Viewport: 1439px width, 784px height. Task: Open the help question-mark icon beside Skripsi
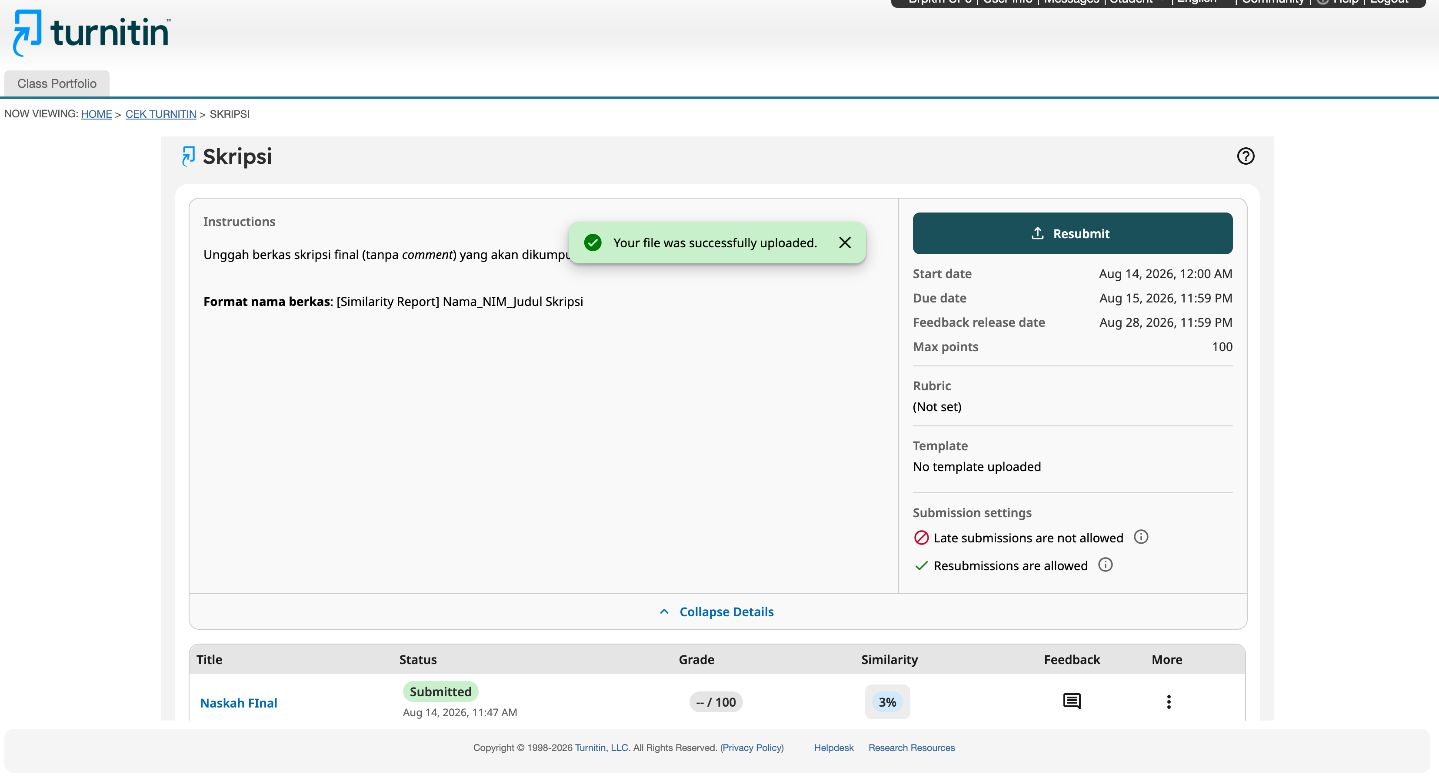click(1245, 156)
